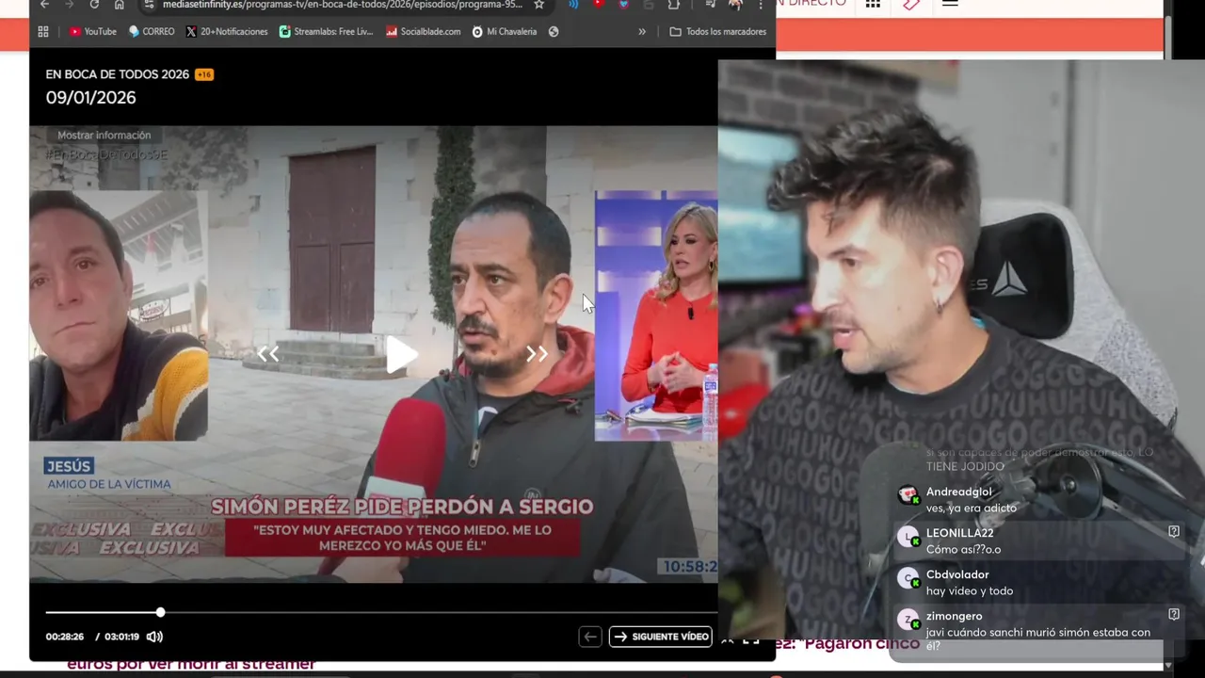The width and height of the screenshot is (1205, 678).
Task: Click the Andreadglol chat username
Action: point(958,492)
